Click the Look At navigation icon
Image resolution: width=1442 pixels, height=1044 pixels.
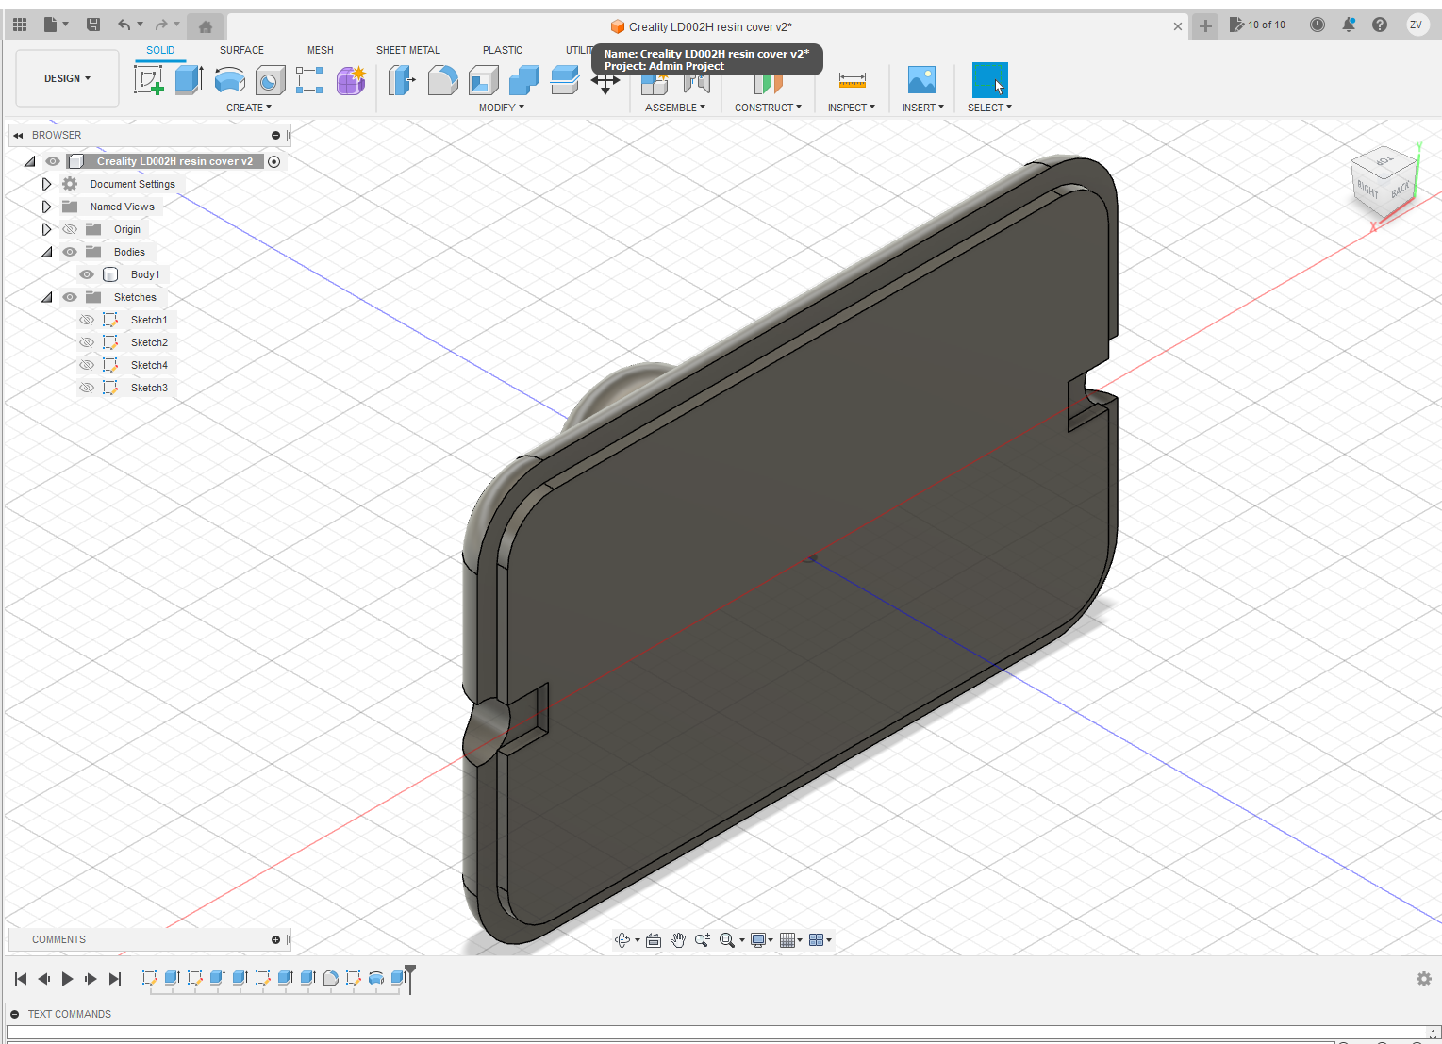(654, 940)
